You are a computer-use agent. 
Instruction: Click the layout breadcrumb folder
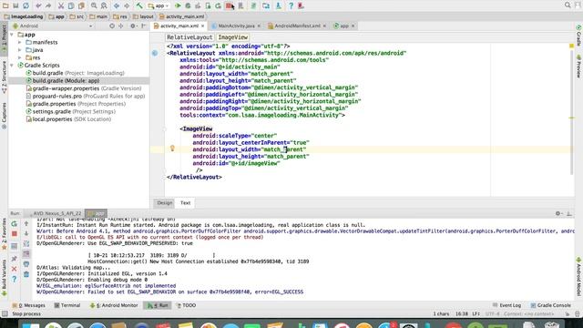pos(143,16)
